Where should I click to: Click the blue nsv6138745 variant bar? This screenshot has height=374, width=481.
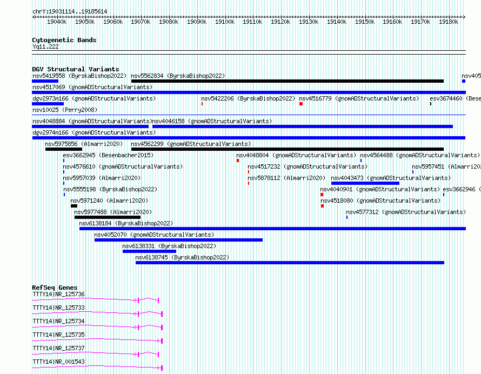click(290, 263)
